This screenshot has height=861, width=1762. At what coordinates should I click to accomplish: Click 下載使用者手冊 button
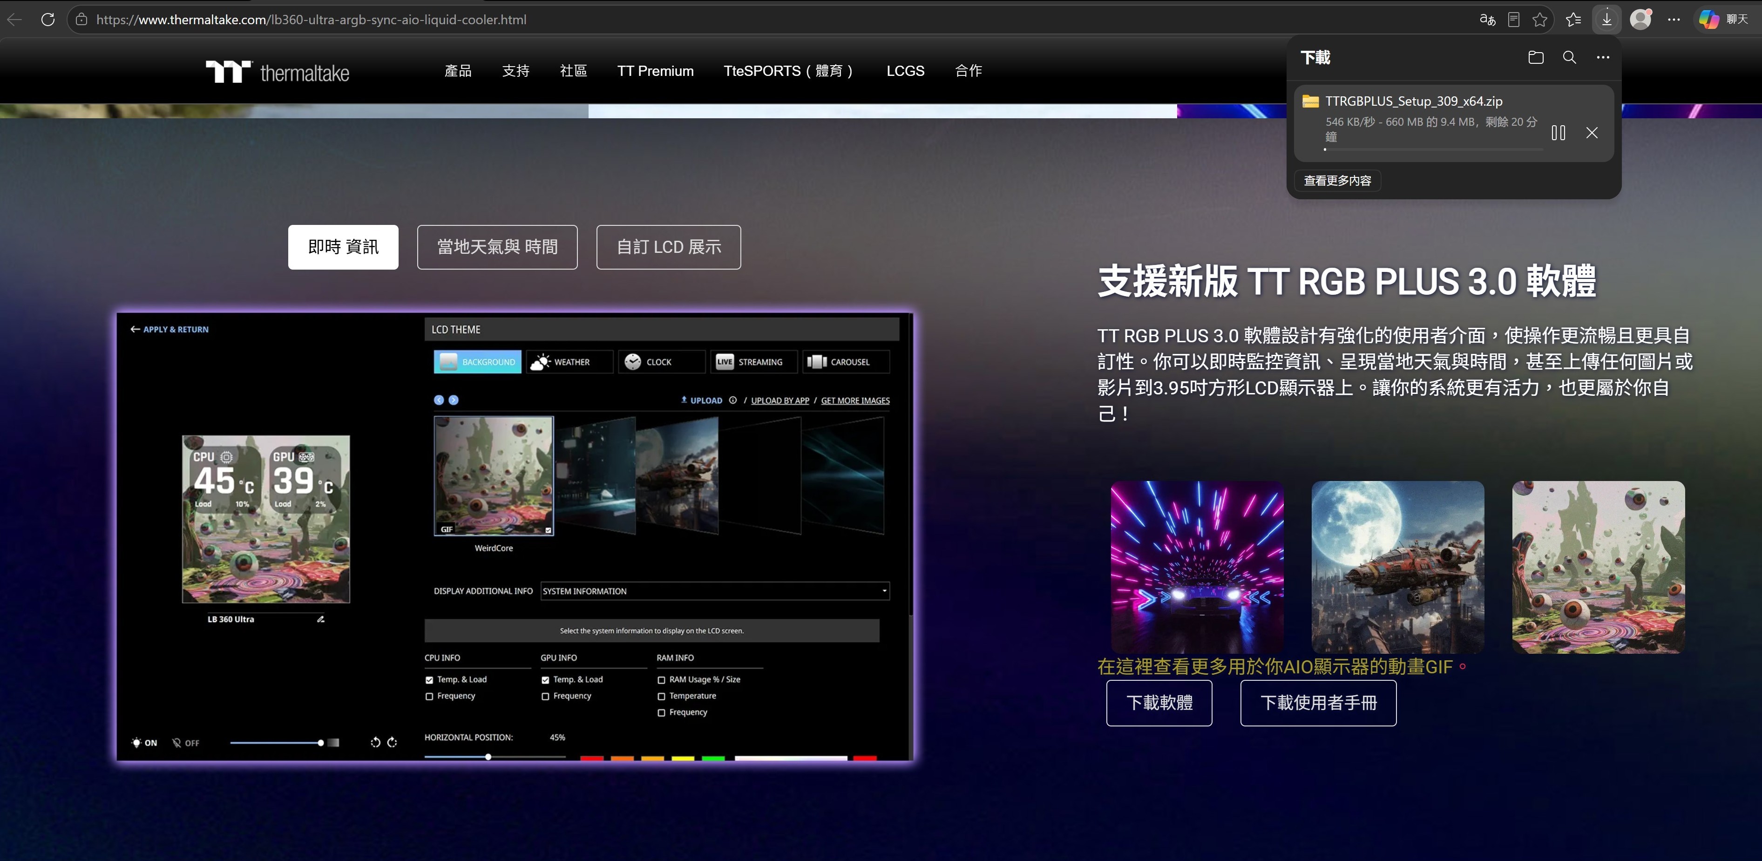[x=1318, y=702]
